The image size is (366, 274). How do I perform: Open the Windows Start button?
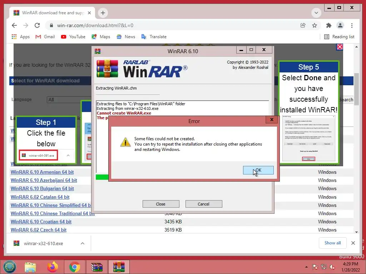click(10, 267)
